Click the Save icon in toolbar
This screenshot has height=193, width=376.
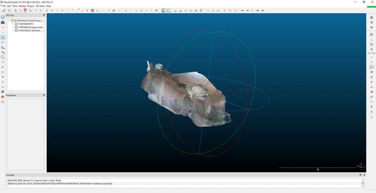click(x=9, y=10)
